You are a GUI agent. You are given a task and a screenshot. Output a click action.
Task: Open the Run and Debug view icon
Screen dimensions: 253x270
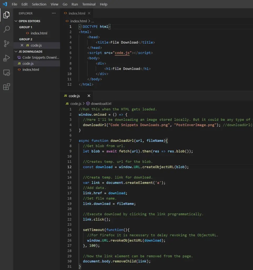(7, 58)
